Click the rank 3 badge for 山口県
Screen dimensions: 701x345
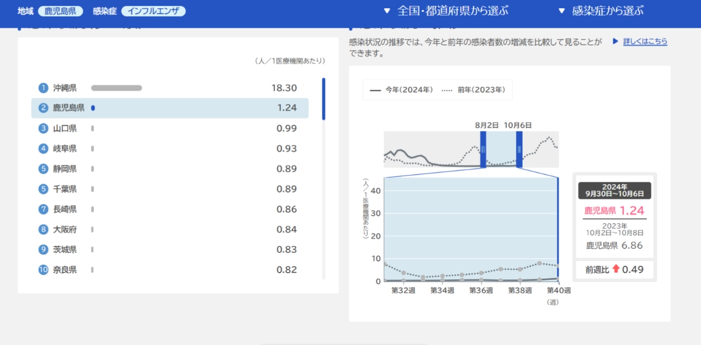43,128
